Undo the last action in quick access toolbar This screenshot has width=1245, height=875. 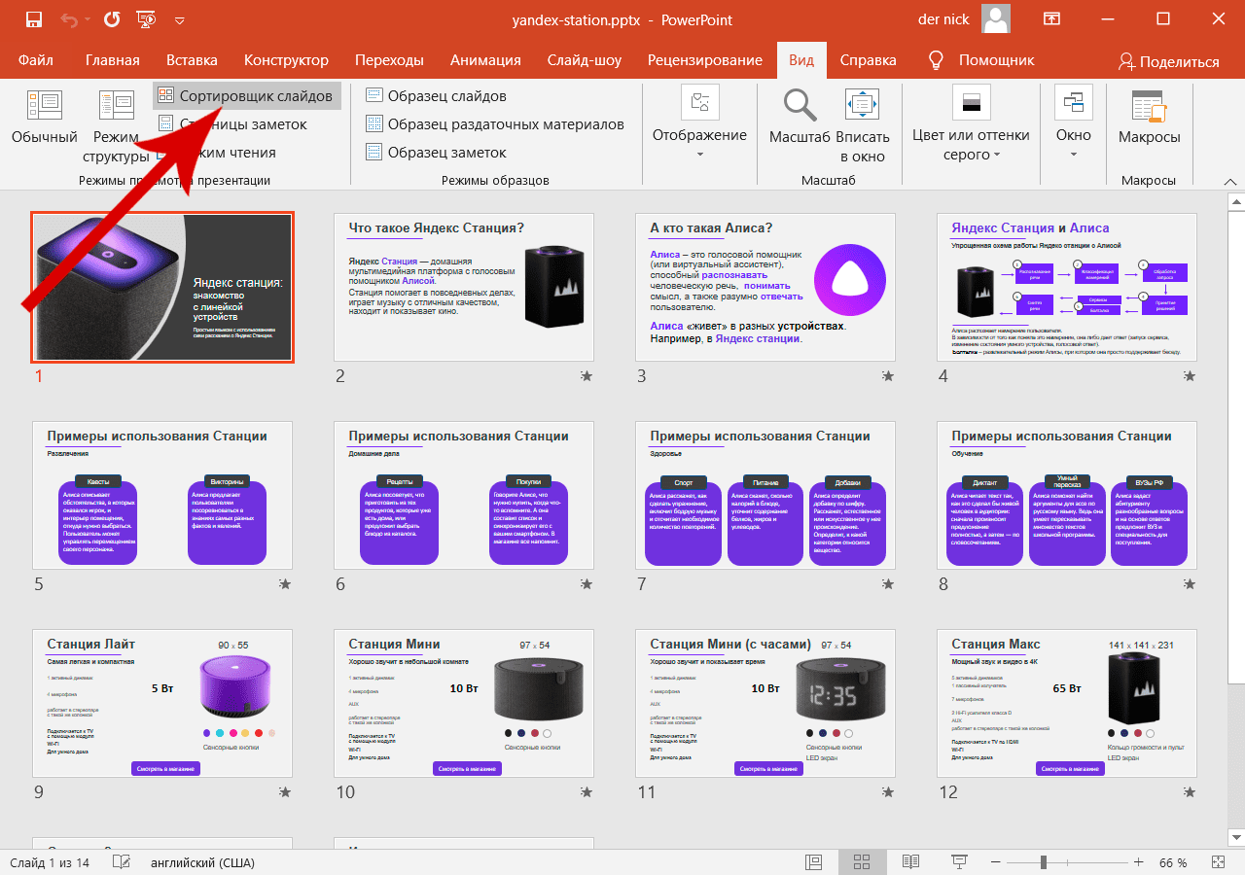point(69,19)
